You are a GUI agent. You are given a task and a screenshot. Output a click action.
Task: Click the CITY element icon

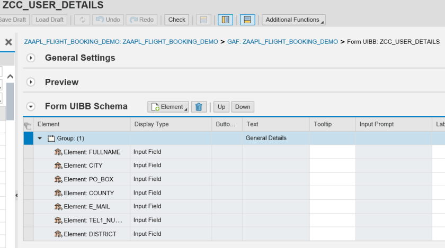click(x=58, y=166)
